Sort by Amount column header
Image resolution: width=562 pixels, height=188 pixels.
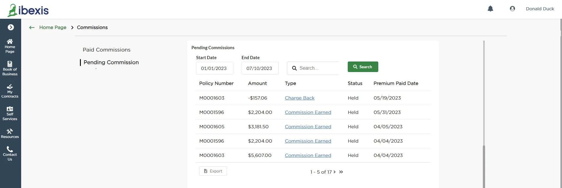tap(257, 83)
